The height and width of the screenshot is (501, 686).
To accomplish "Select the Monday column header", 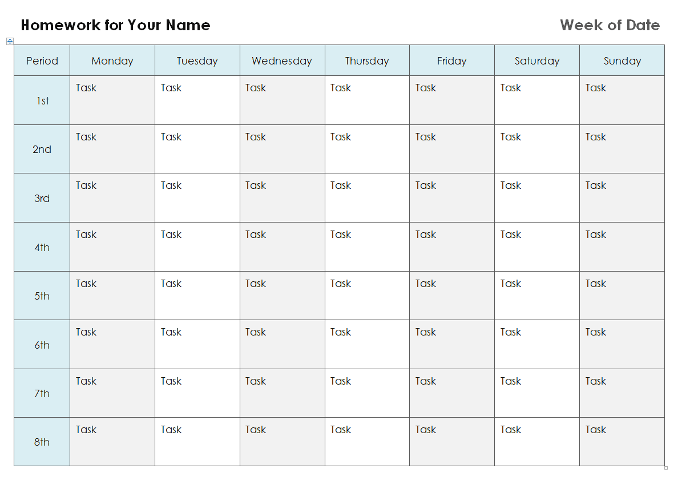I will pos(112,60).
